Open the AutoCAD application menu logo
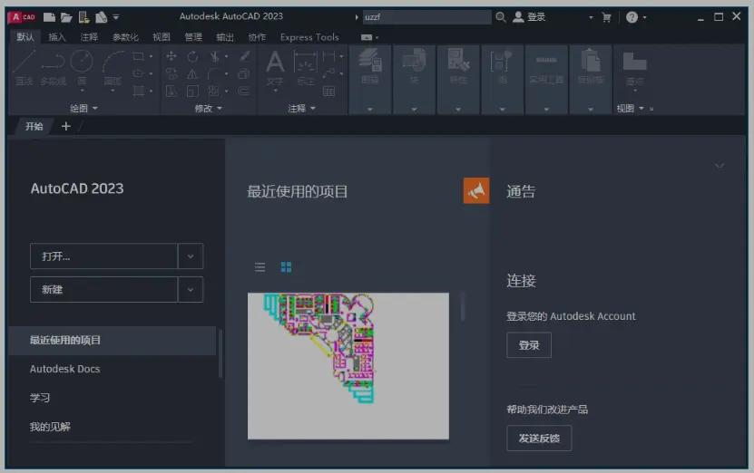Image resolution: width=754 pixels, height=473 pixels. point(22,17)
